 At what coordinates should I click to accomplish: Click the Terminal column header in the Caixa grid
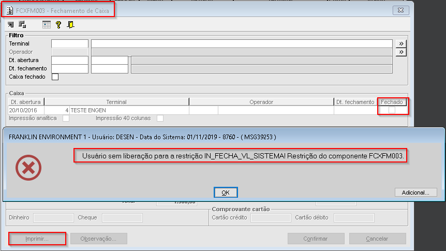[116, 102]
